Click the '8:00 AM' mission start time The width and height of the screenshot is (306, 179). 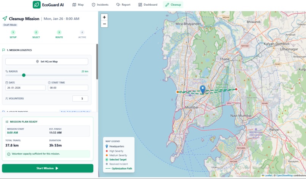point(13,133)
